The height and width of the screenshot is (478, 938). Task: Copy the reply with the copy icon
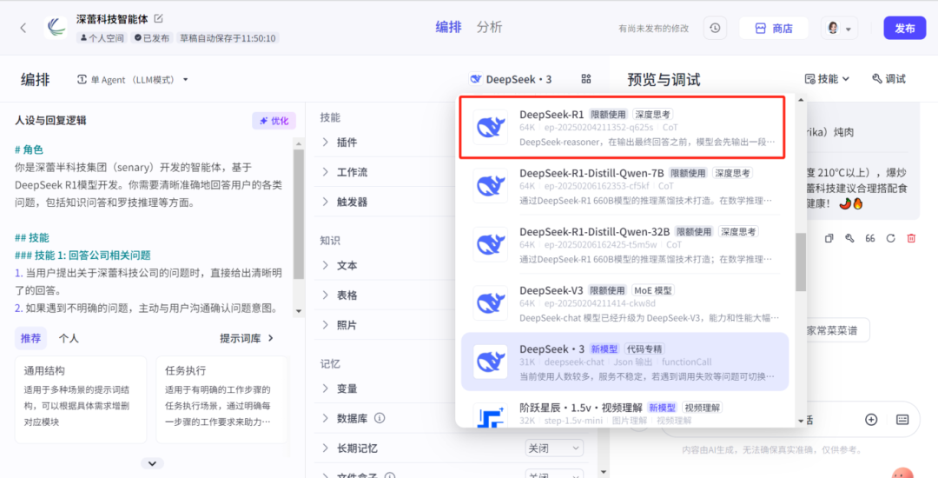coord(829,238)
